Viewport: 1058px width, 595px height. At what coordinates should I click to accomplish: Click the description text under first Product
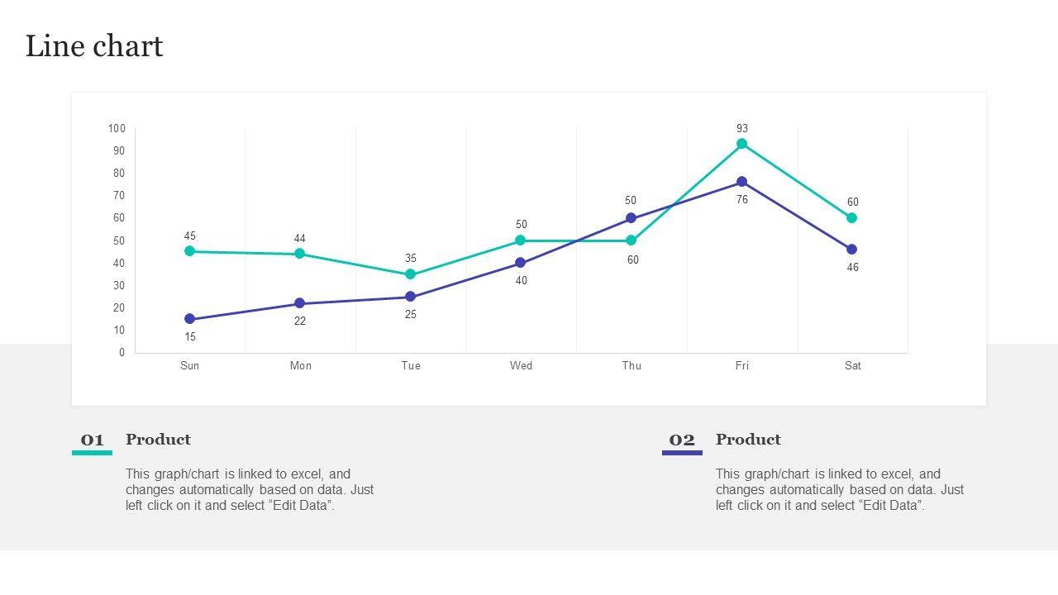(250, 489)
